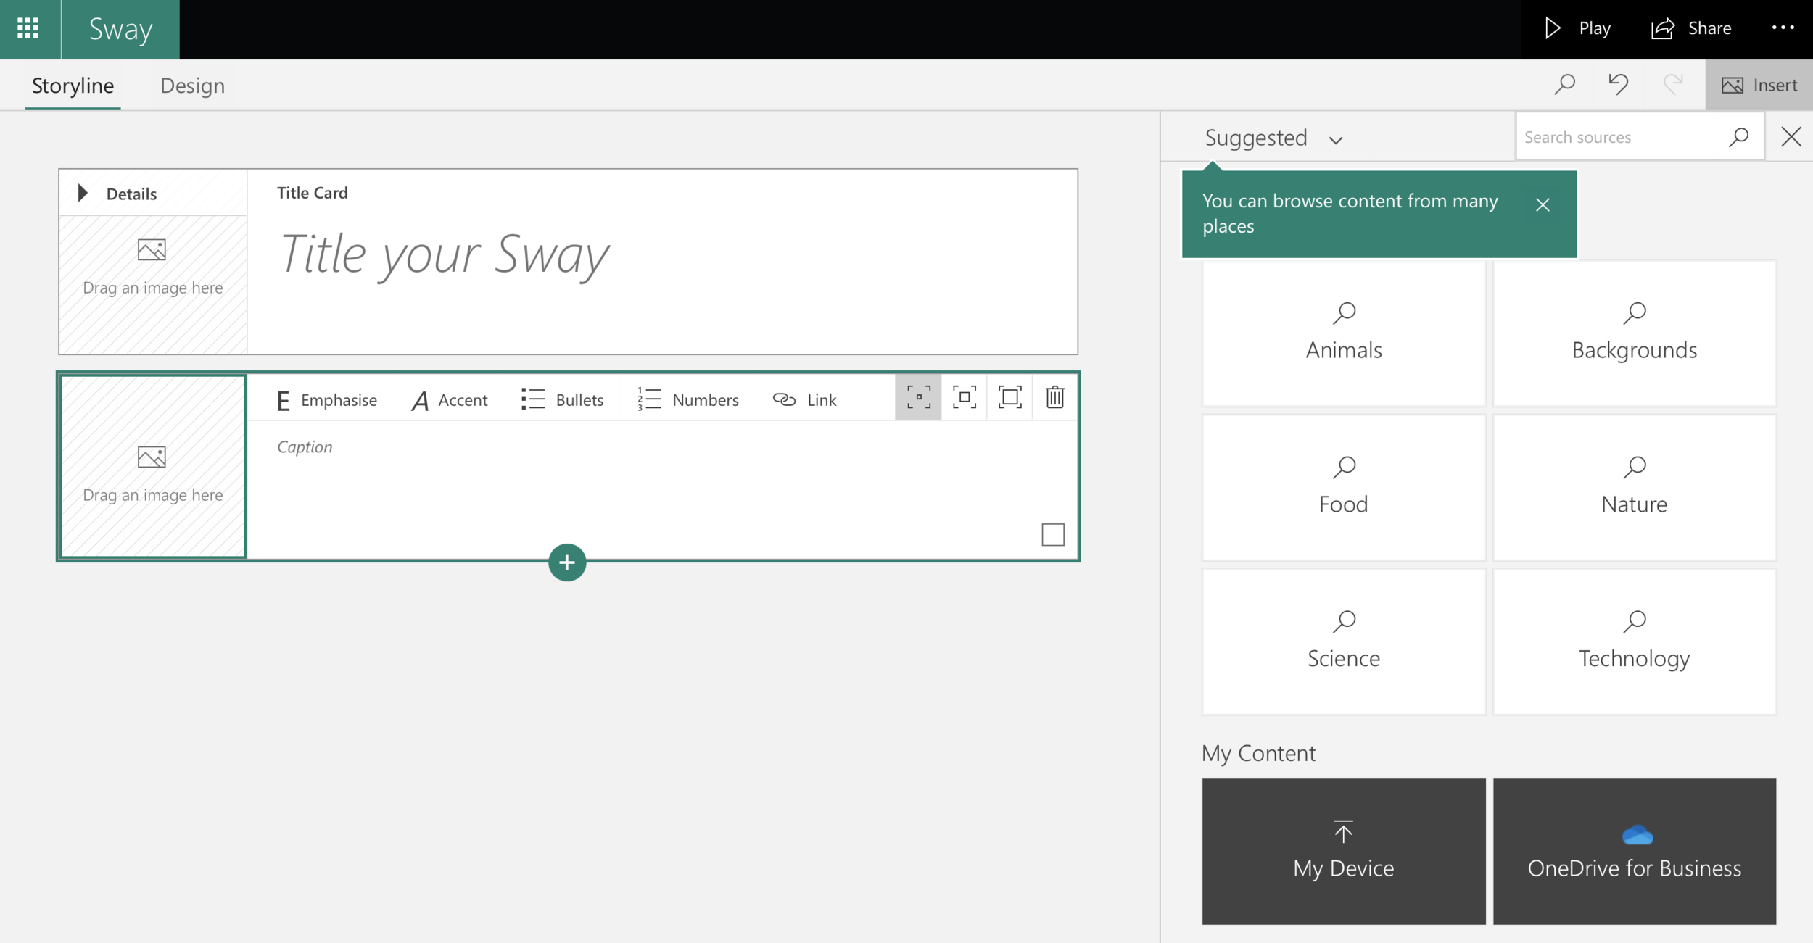
Task: Click the Share icon
Action: coord(1662,28)
